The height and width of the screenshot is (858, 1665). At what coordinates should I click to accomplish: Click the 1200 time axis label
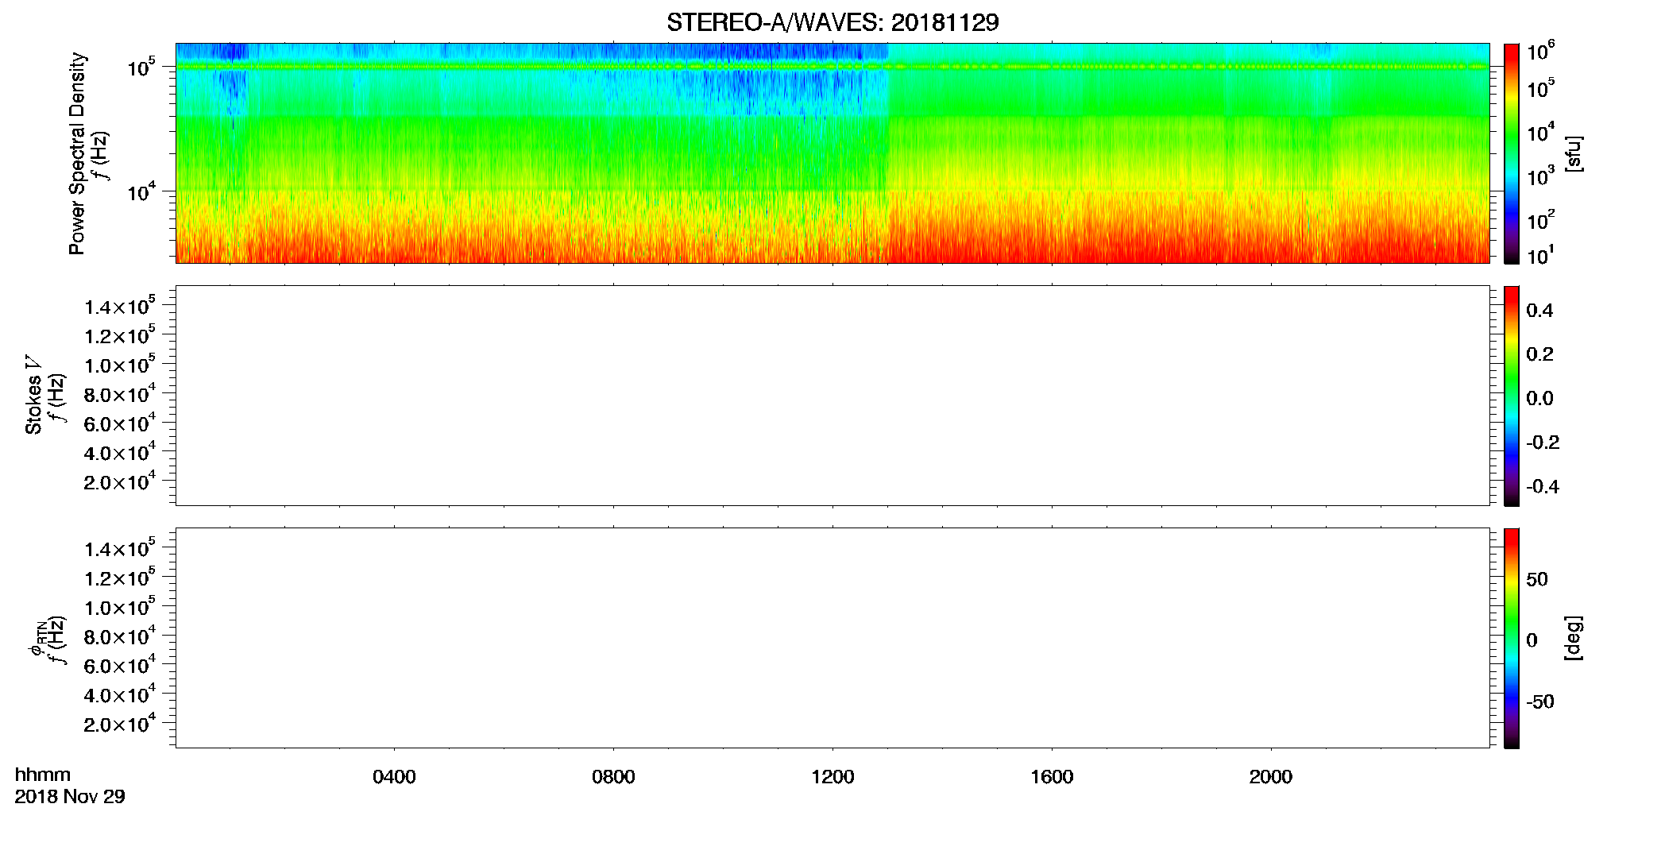[832, 776]
